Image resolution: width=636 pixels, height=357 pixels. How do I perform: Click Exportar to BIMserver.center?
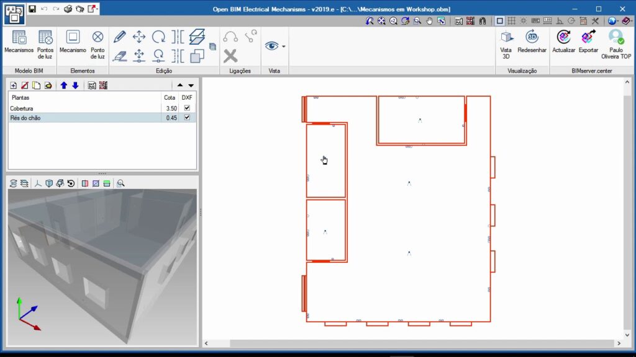tap(588, 42)
